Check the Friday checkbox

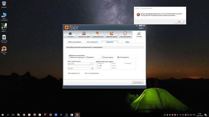pos(111,66)
